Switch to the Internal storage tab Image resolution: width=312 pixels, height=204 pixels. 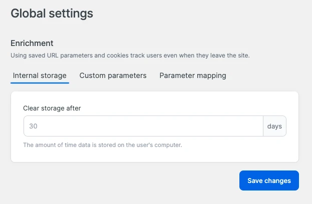coord(40,75)
